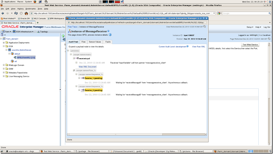Click the popup window horizontal scrollbar
Image resolution: width=273 pixels, height=154 pixels.
[x=137, y=134]
